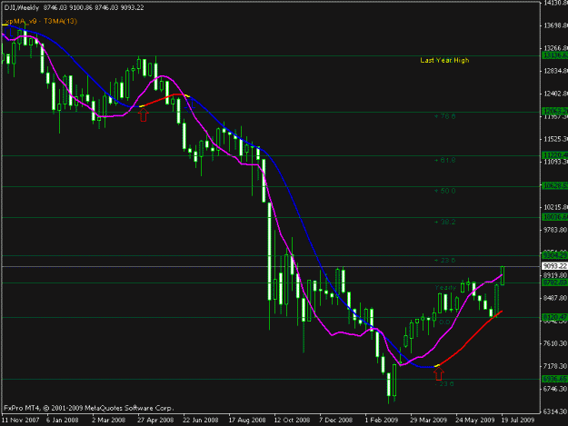This screenshot has width=568, height=426.
Task: Click the green price tag 8120.47
Action: [554, 317]
